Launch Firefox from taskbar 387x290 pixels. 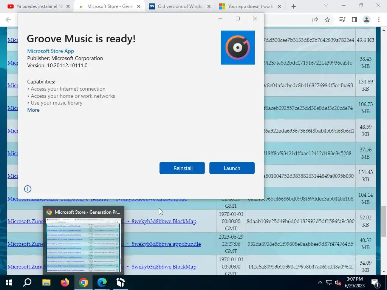[65, 282]
